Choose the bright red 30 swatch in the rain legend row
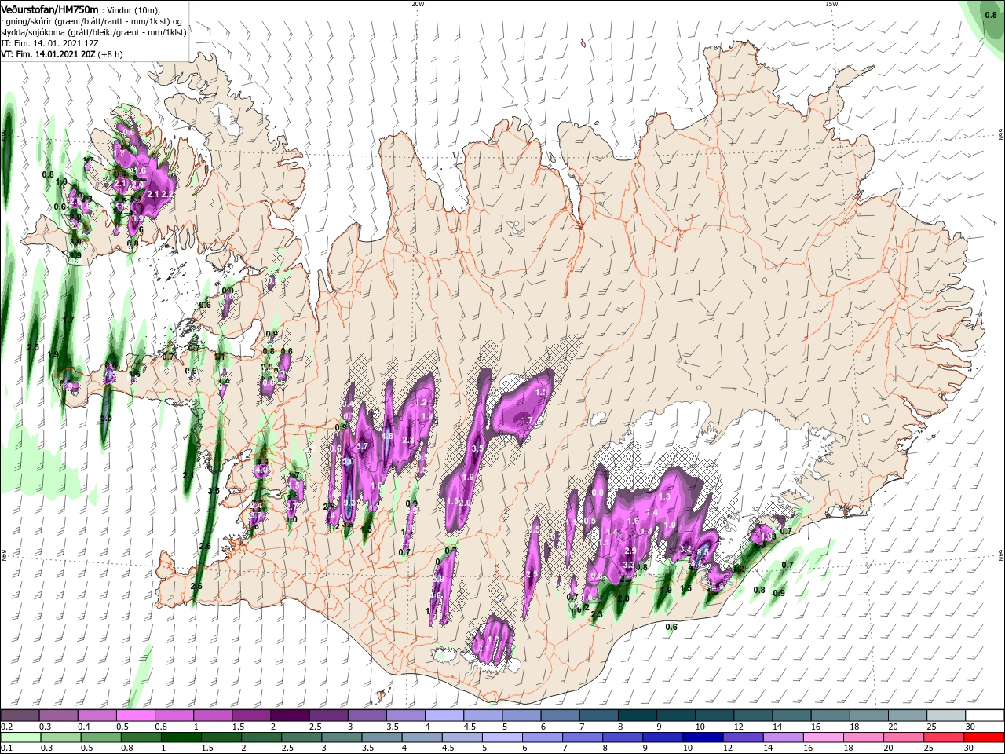 click(x=985, y=738)
